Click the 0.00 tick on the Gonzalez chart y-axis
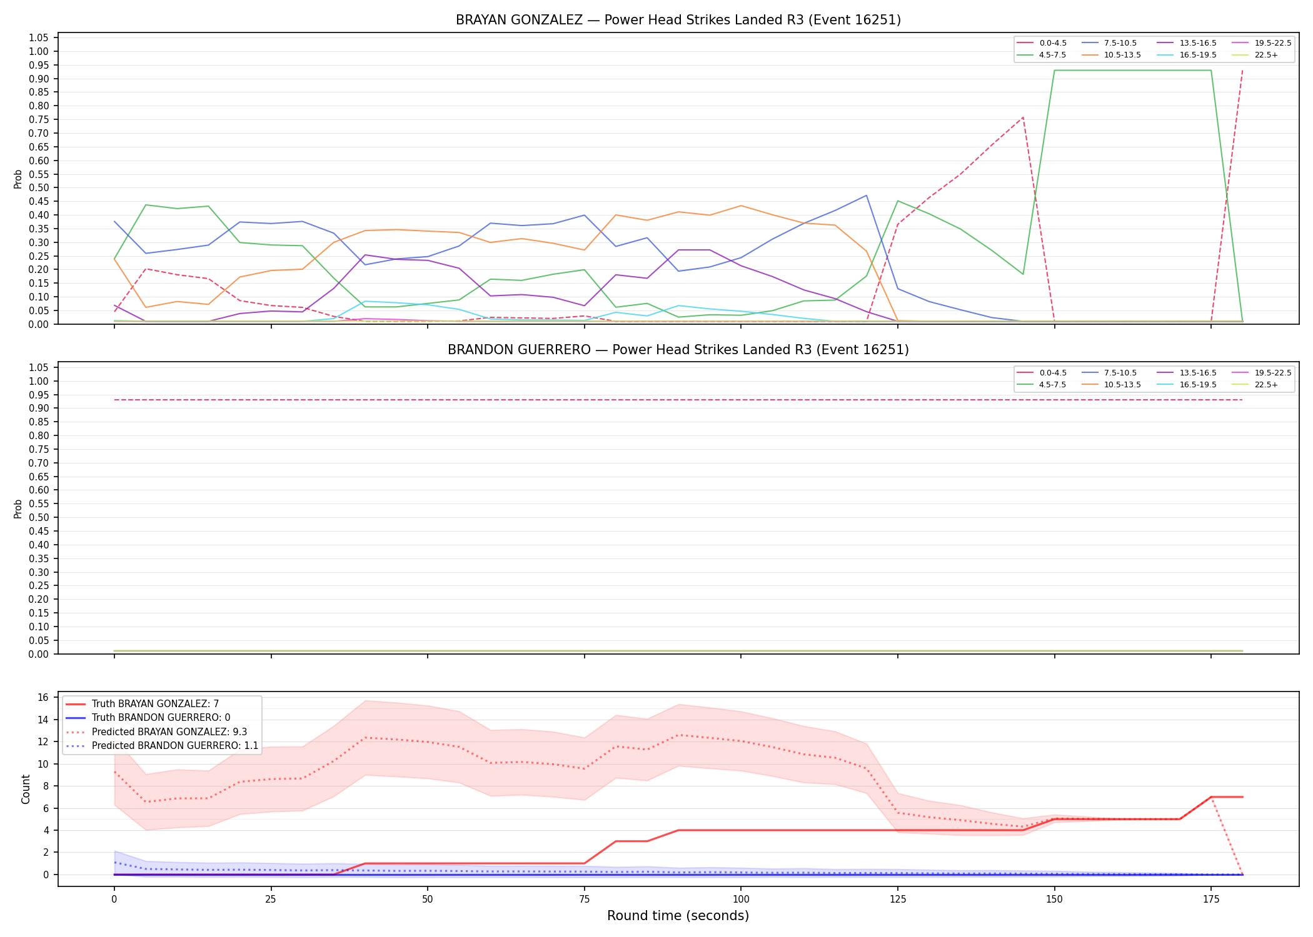The height and width of the screenshot is (937, 1313). pos(39,324)
